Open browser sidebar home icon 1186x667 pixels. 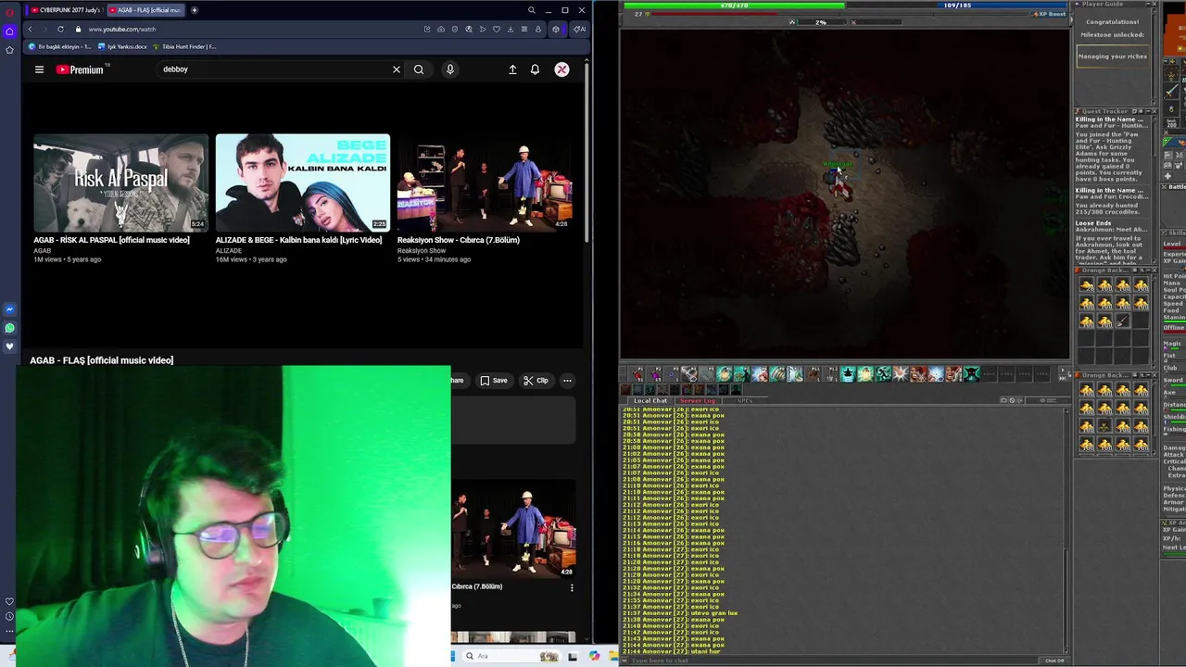tap(9, 31)
